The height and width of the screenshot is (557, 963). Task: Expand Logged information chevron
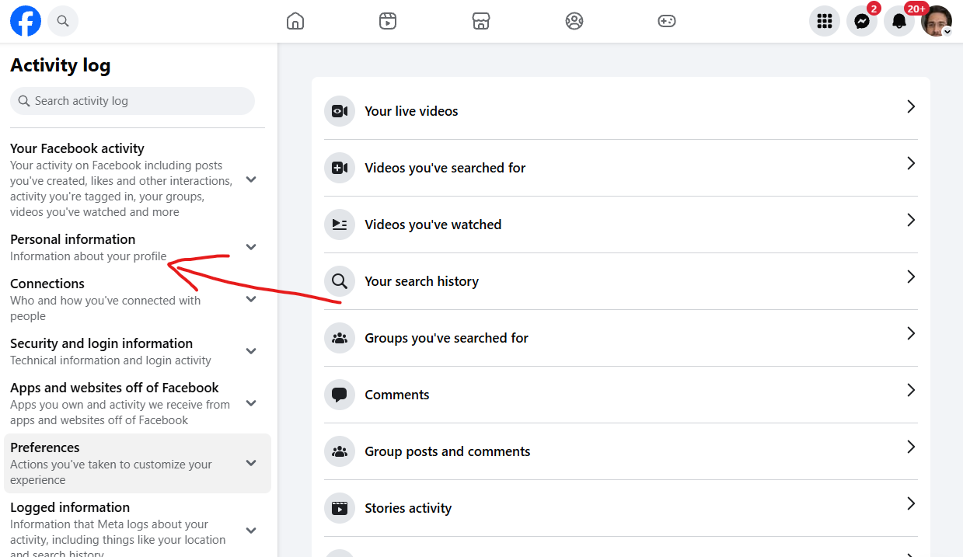pos(251,531)
